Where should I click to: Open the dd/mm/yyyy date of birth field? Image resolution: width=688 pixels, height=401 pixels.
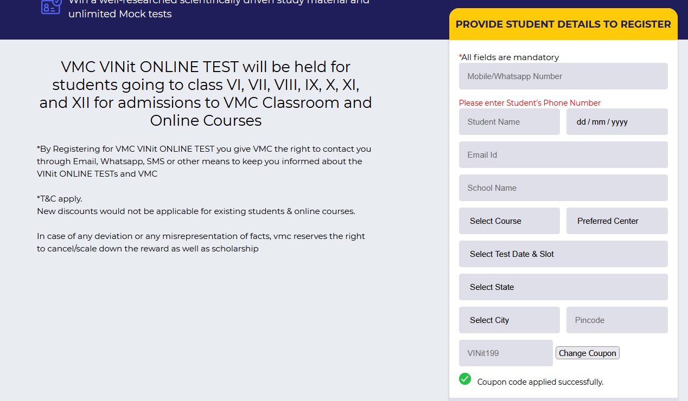pyautogui.click(x=617, y=122)
